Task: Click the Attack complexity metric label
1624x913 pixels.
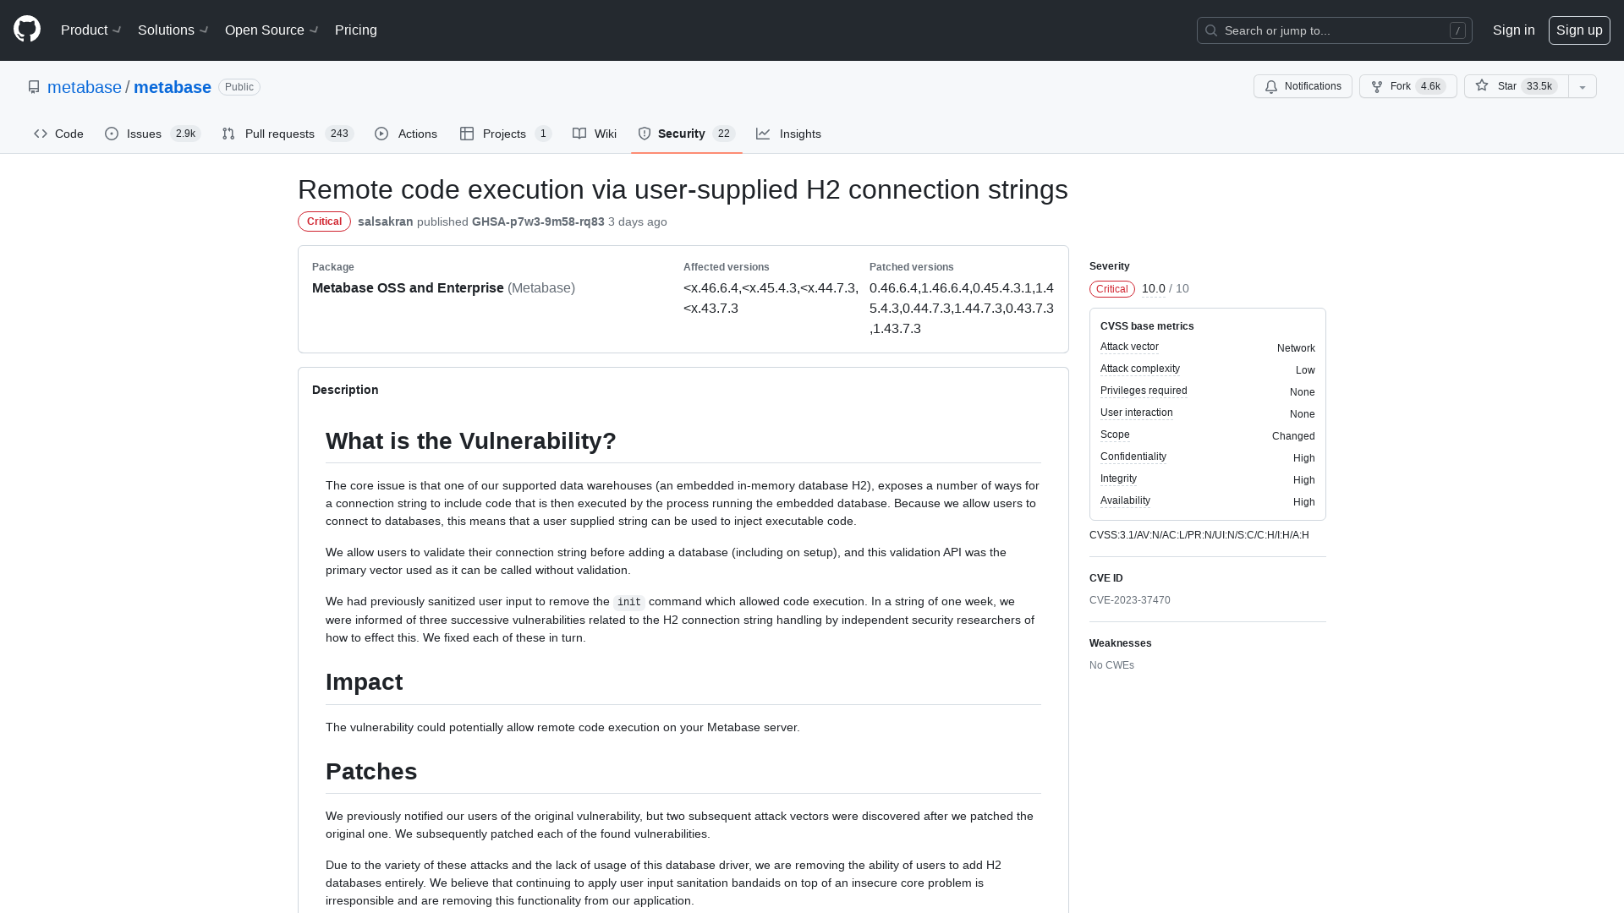Action: point(1140,369)
